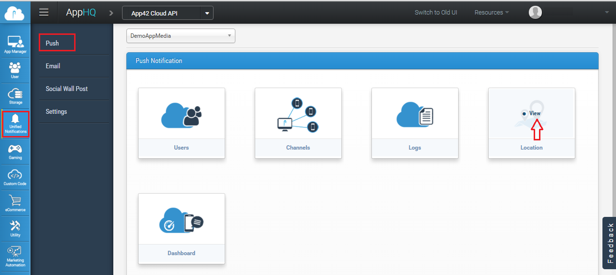Click View on the Location tile

point(535,113)
